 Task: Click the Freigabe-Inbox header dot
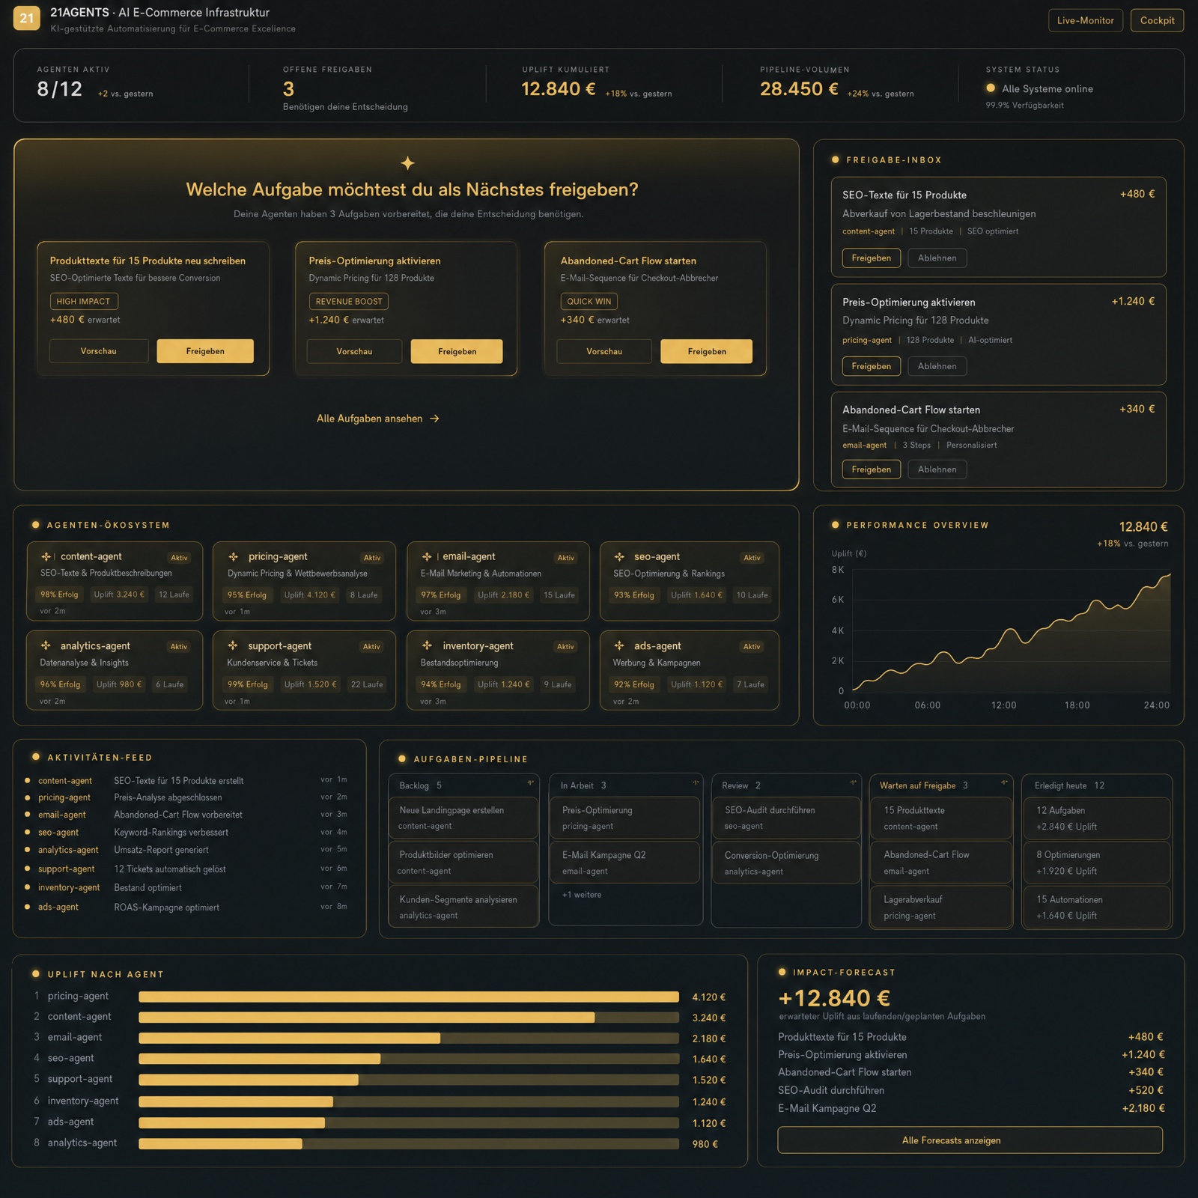(x=836, y=159)
